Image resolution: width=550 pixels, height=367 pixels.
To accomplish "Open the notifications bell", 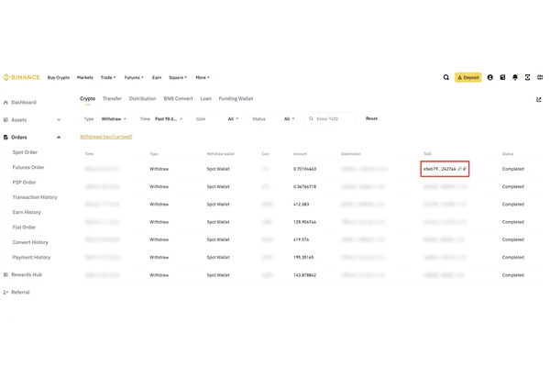I will pyautogui.click(x=515, y=77).
